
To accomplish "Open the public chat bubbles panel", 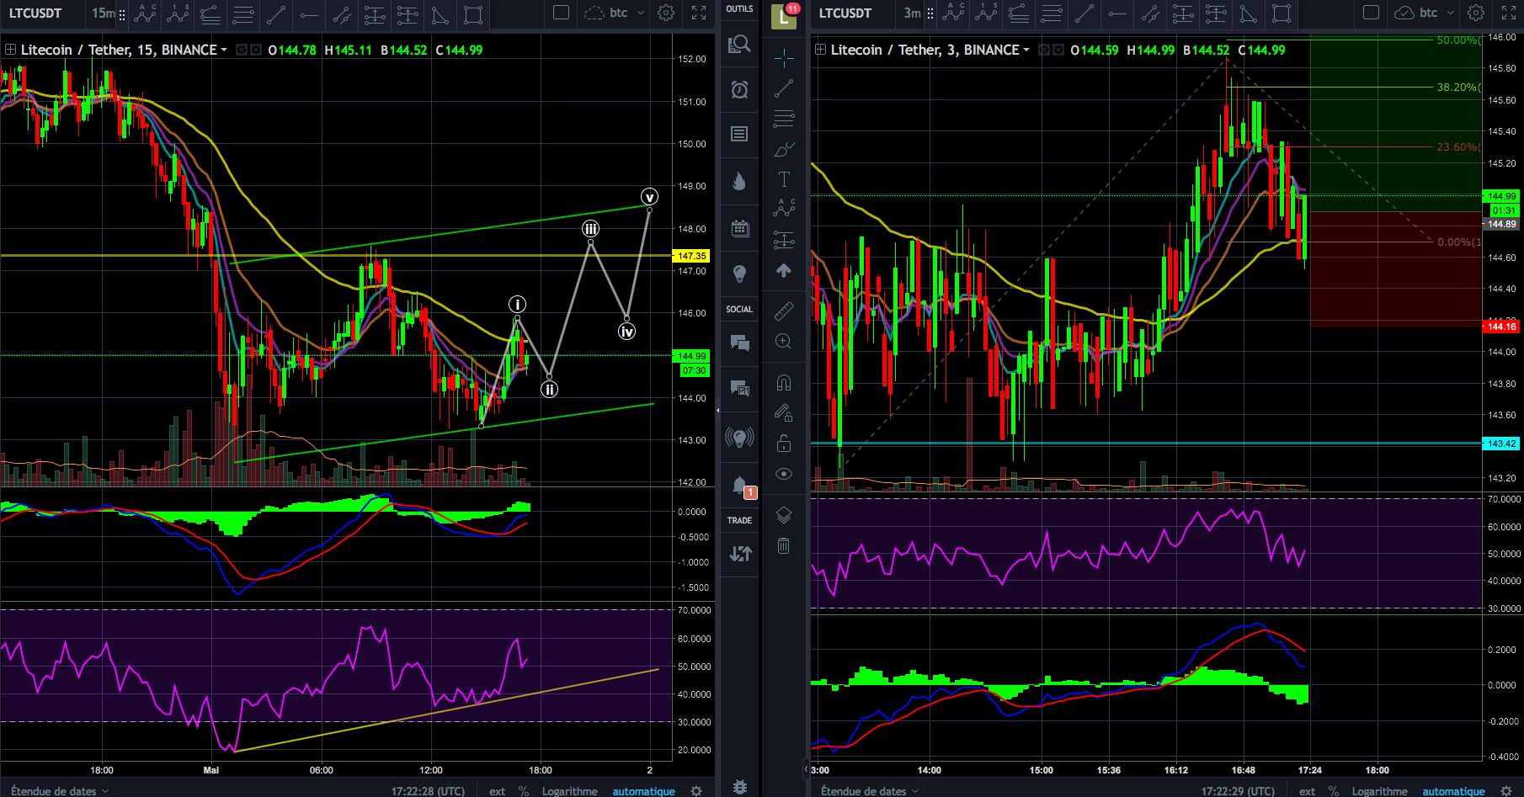I will (x=739, y=342).
